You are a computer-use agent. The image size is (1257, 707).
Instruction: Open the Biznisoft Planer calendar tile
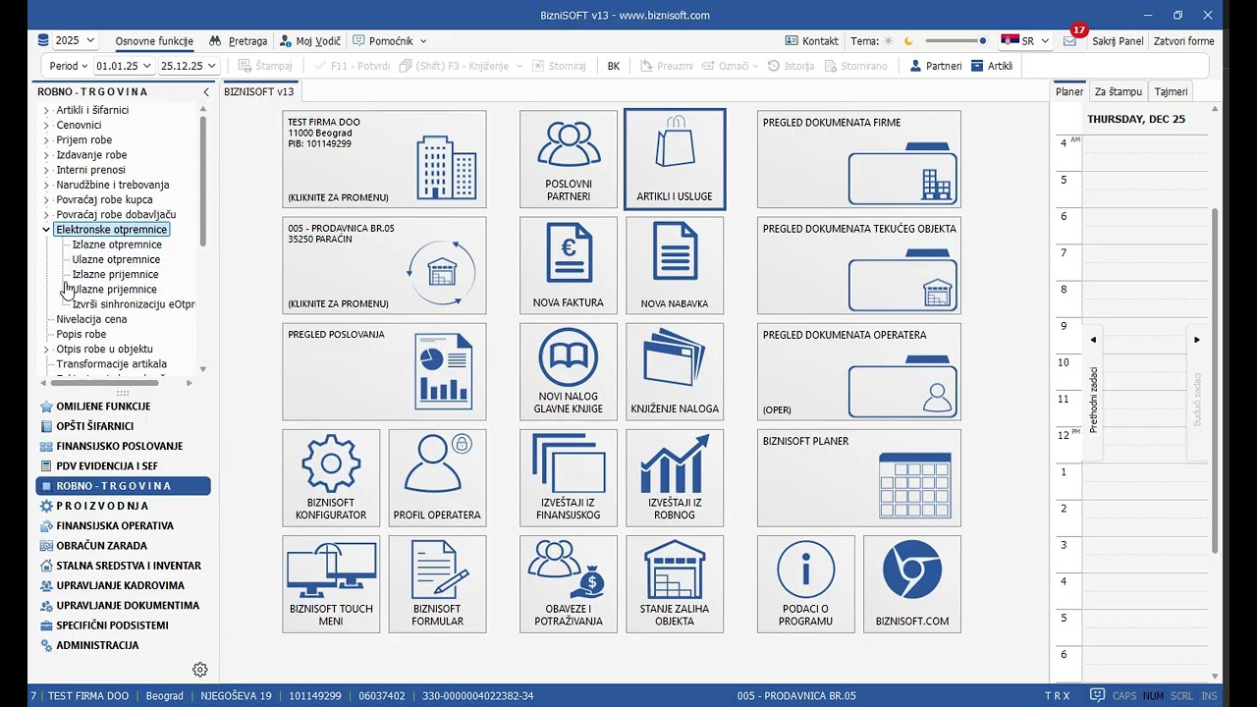[859, 477]
